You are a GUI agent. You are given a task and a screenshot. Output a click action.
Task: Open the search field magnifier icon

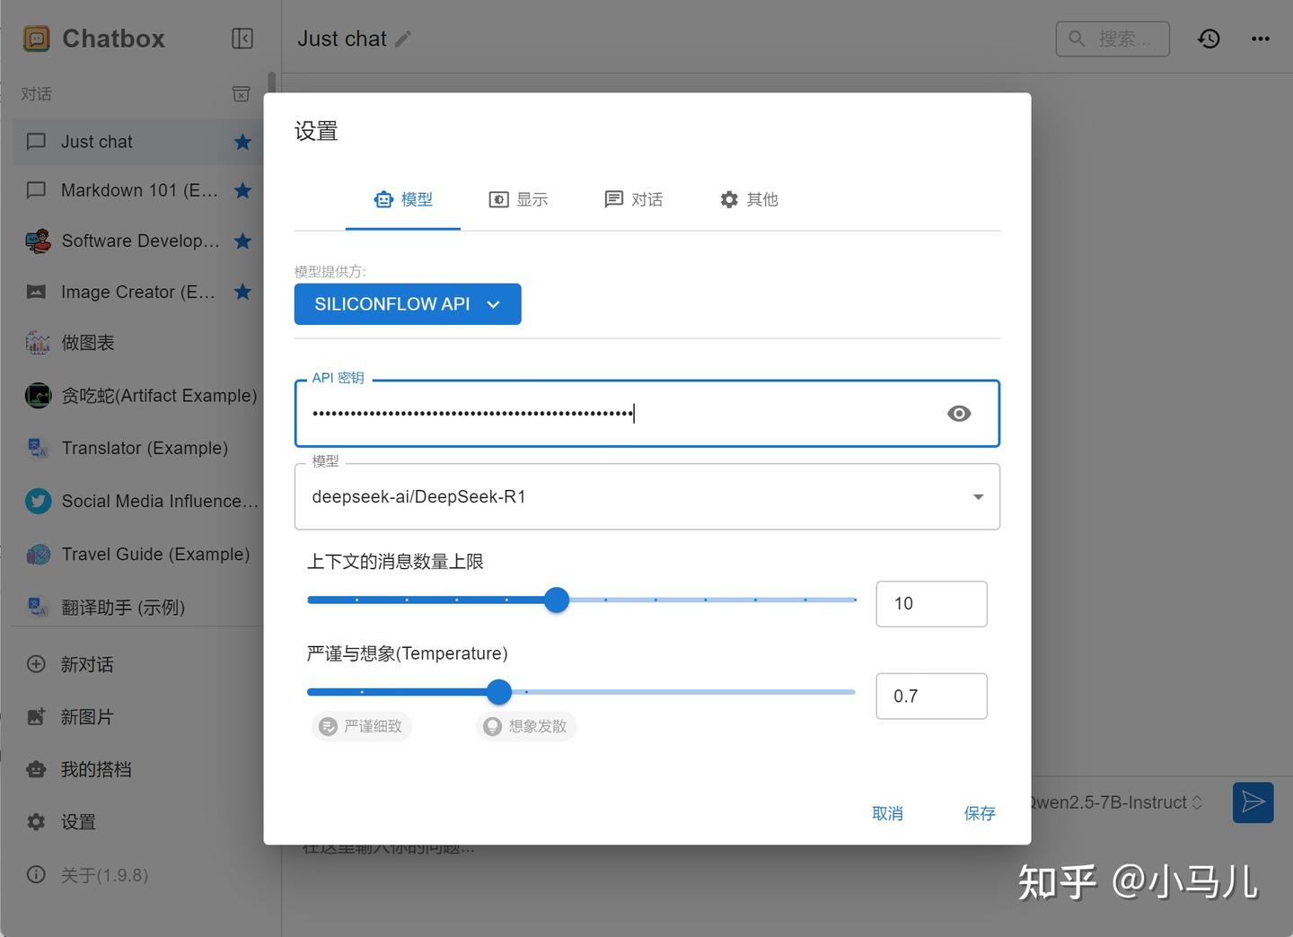tap(1077, 39)
